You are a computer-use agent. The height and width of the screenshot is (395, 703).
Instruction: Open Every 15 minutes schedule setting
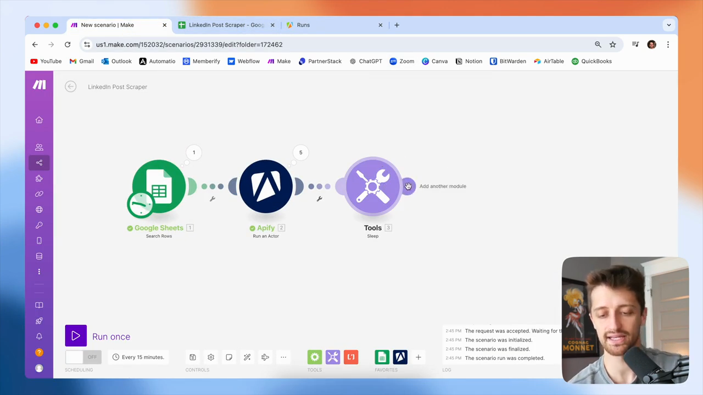click(138, 357)
